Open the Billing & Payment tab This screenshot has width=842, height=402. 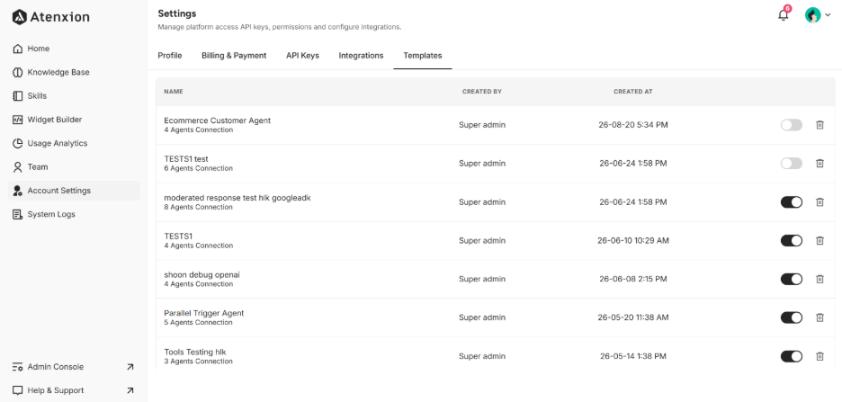[234, 55]
